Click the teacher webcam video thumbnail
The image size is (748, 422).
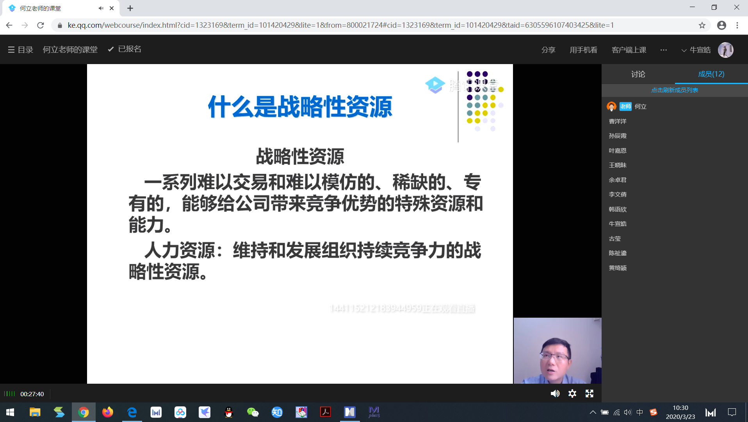[557, 350]
